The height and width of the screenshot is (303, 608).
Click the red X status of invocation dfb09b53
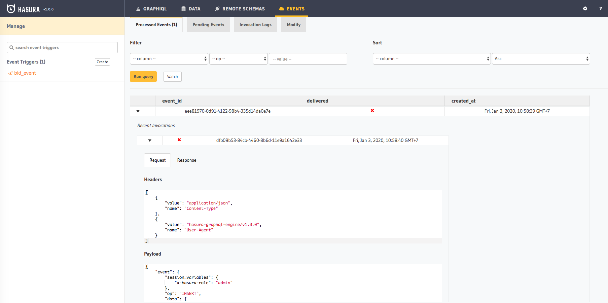tap(179, 140)
